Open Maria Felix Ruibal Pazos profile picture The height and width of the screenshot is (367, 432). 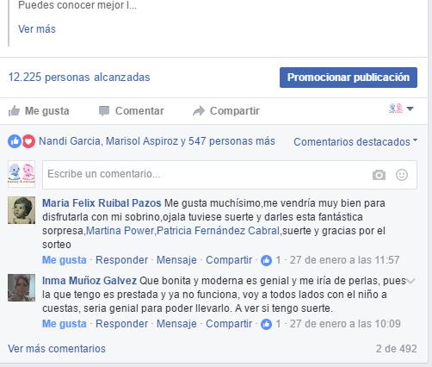coord(22,210)
